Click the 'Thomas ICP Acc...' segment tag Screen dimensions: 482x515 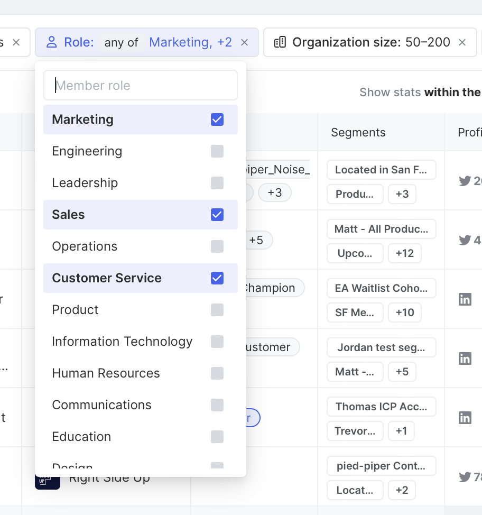381,407
